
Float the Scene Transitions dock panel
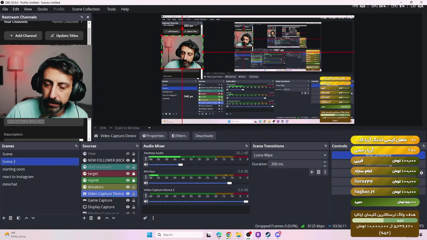point(326,146)
